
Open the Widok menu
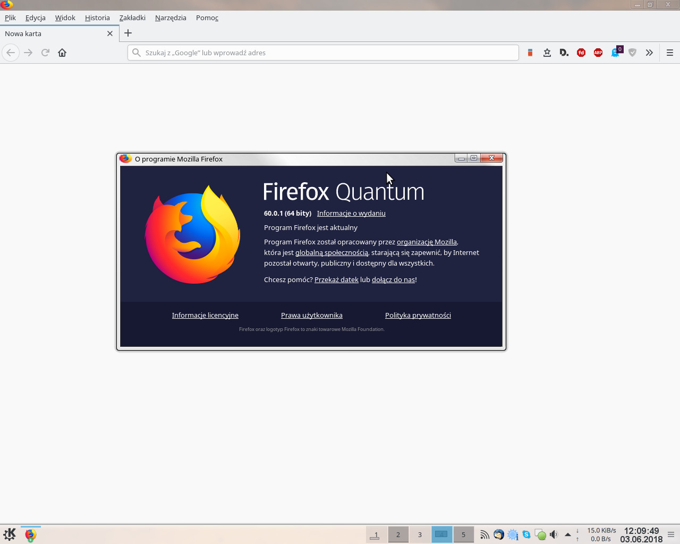tap(65, 18)
